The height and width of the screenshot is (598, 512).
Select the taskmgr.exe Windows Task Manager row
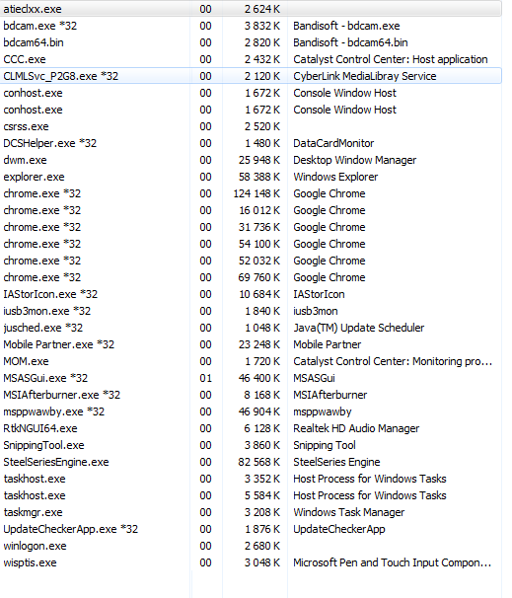pyautogui.click(x=251, y=512)
